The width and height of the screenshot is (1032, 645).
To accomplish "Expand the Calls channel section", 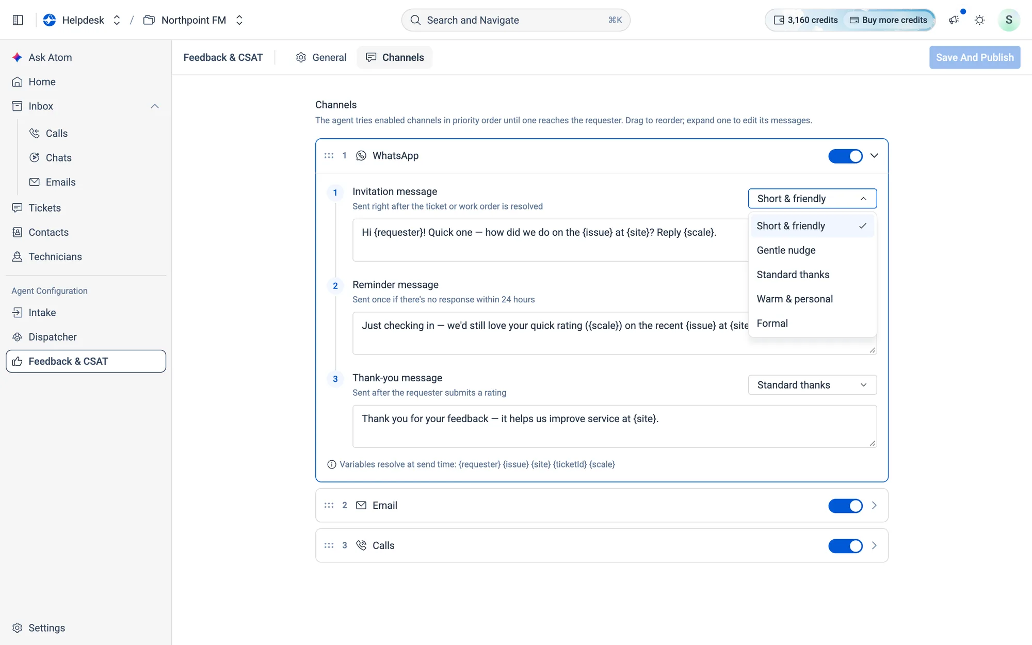I will coord(874,545).
